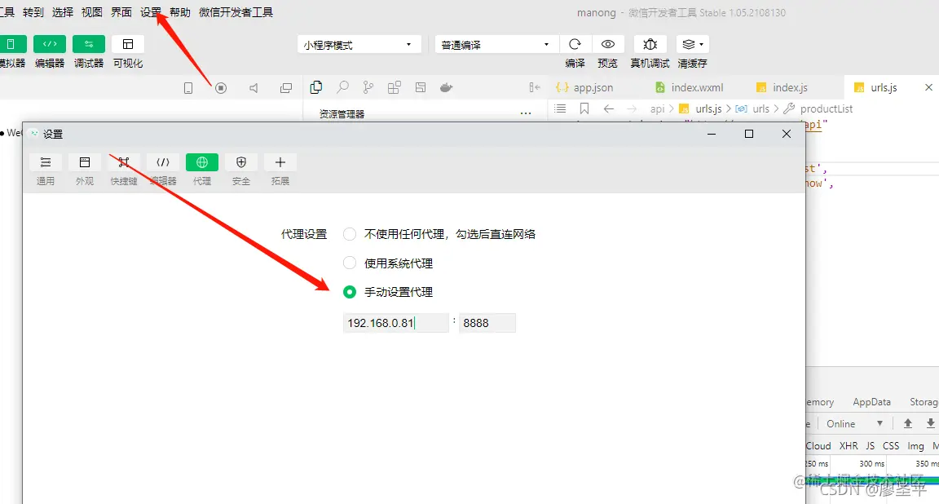Image resolution: width=939 pixels, height=504 pixels.
Task: Switch to the urls.js editor tab
Action: [x=882, y=86]
